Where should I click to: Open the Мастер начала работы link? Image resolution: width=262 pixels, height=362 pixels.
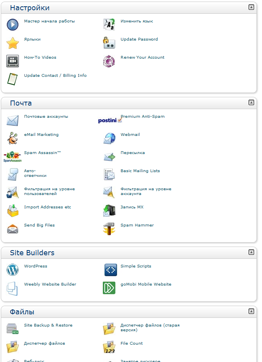point(49,21)
